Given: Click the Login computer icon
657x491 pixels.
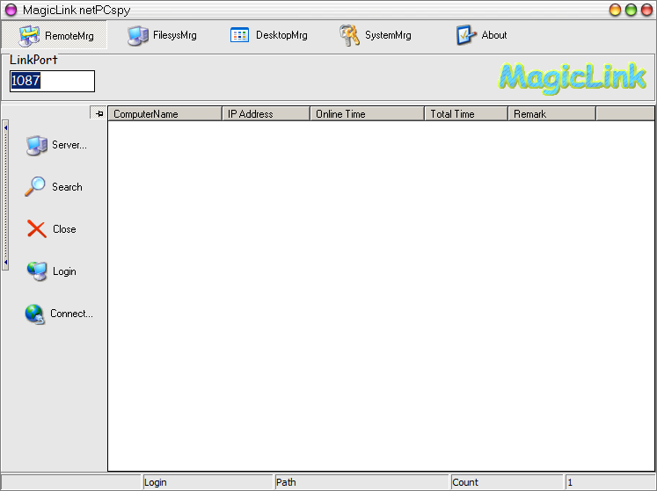Looking at the screenshot, I should click(37, 271).
